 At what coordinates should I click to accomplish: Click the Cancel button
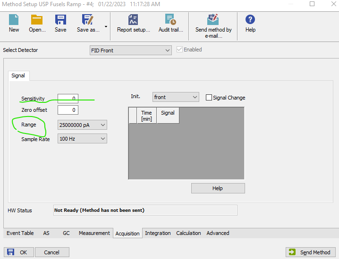coord(52,252)
